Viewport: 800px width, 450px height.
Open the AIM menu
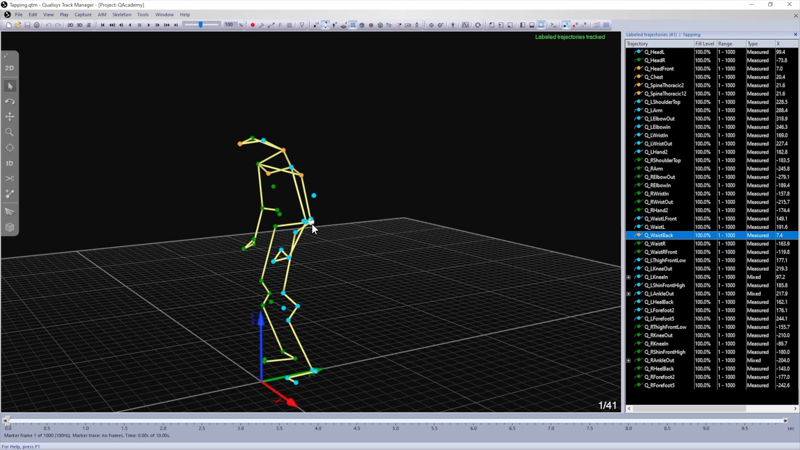click(x=102, y=15)
